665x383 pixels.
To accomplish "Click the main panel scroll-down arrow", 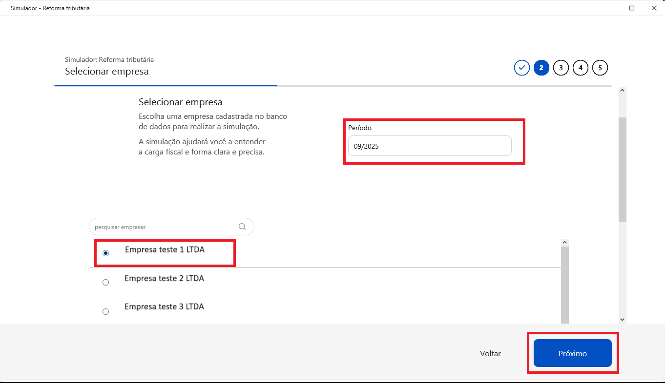I will (x=622, y=319).
